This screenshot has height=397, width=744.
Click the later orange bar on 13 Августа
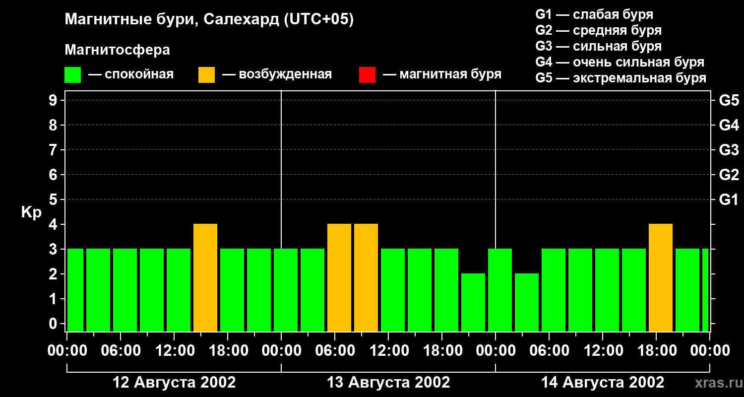coord(366,278)
